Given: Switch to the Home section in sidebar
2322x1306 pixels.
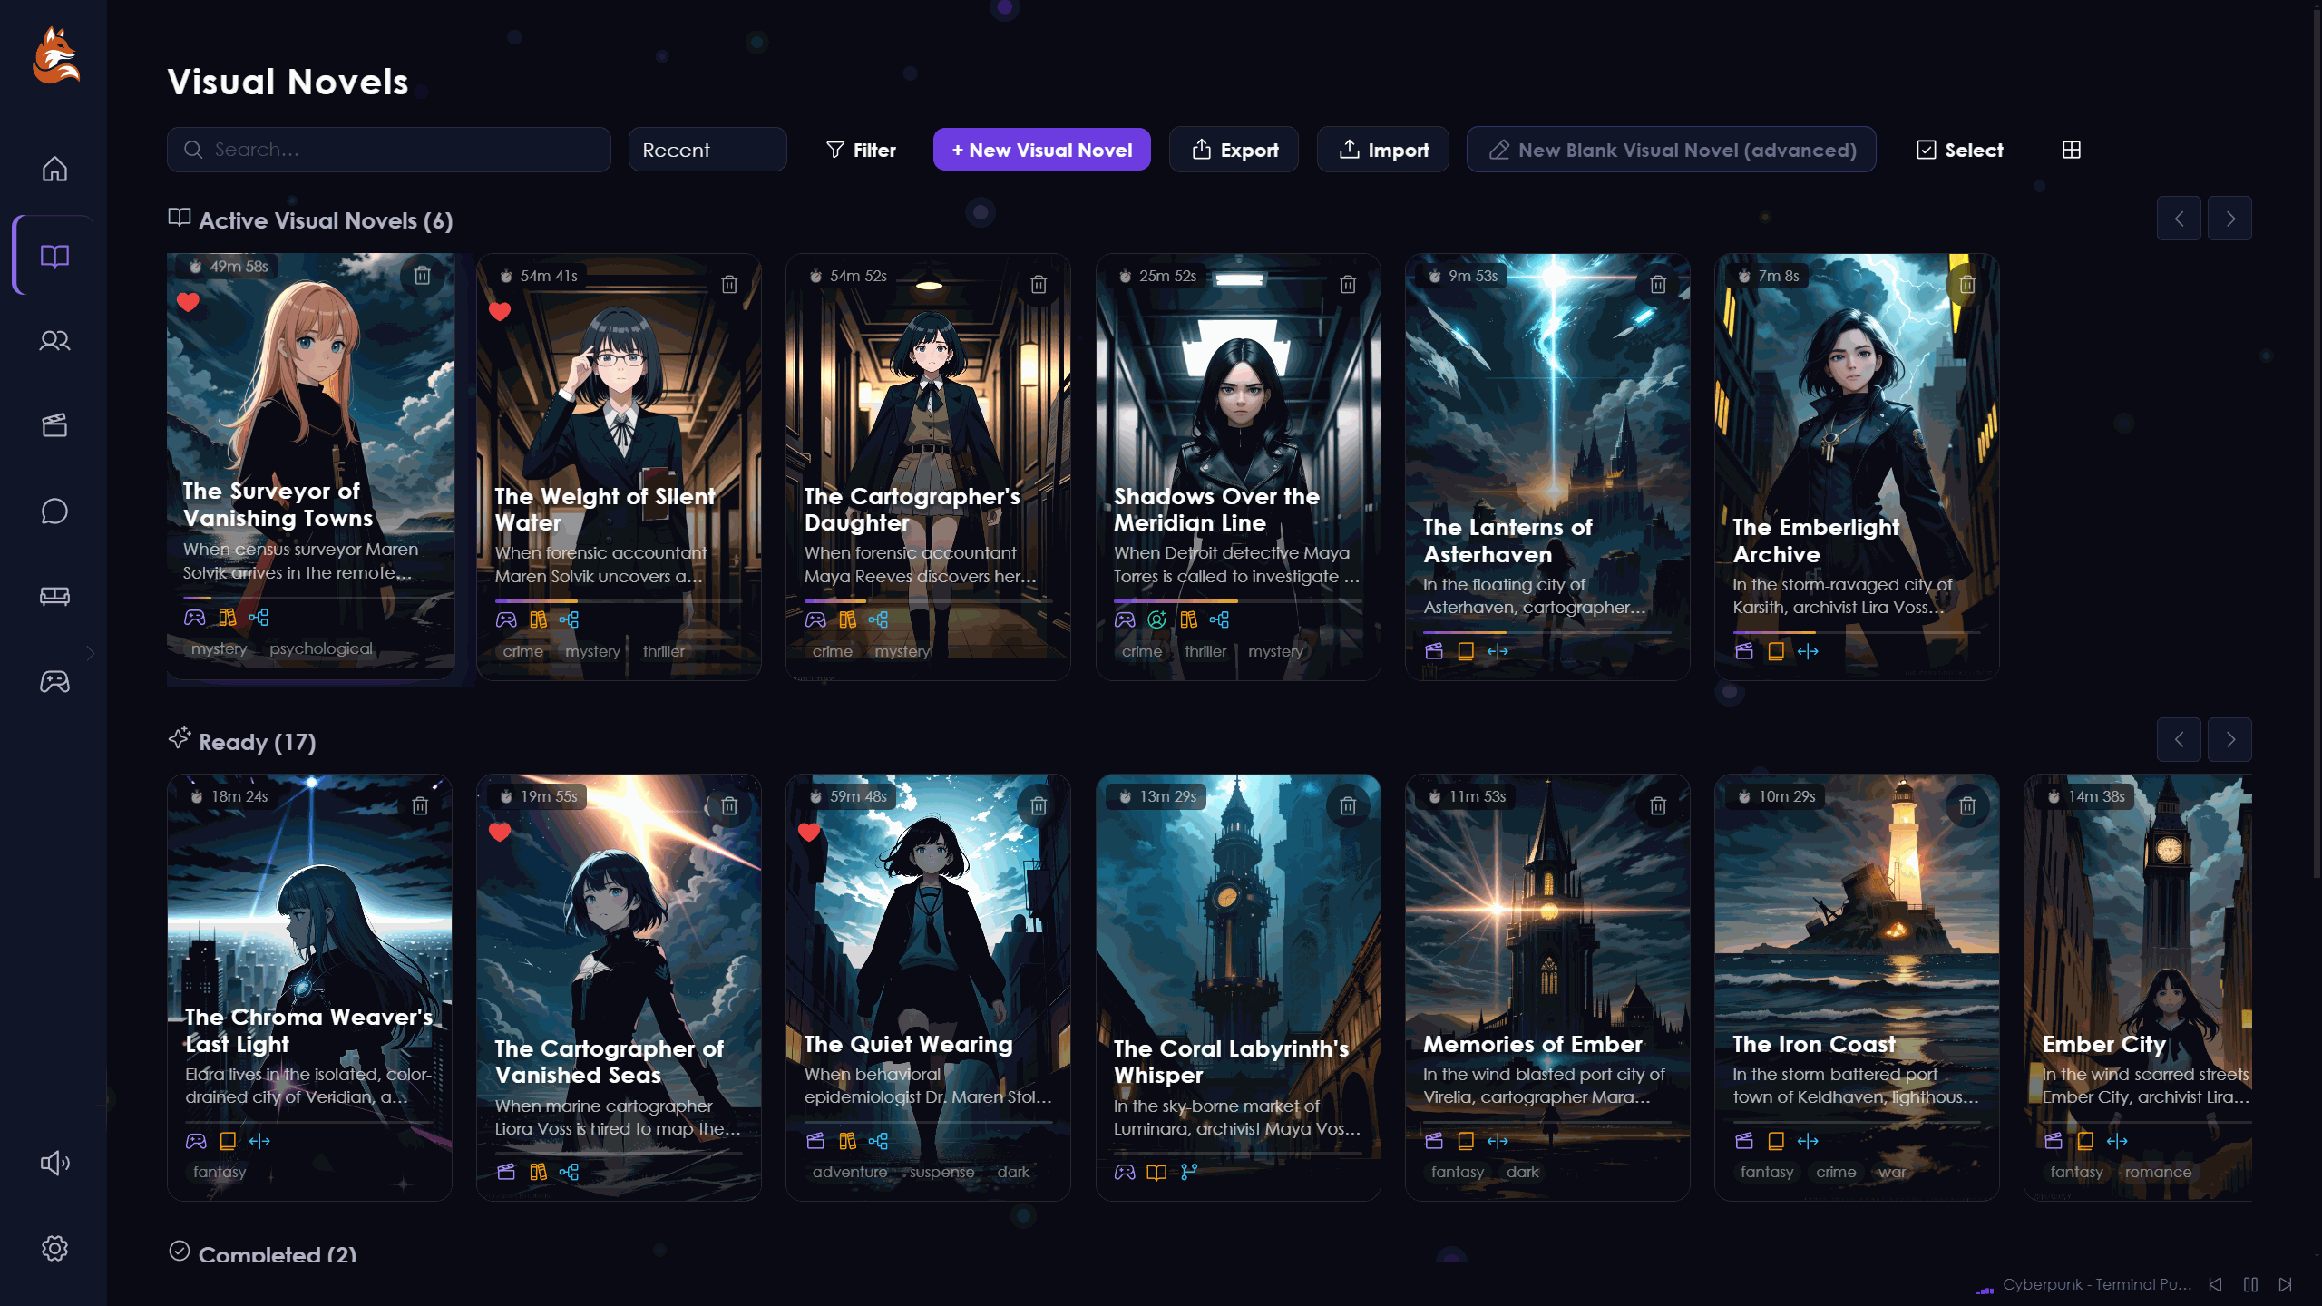Looking at the screenshot, I should tap(54, 169).
